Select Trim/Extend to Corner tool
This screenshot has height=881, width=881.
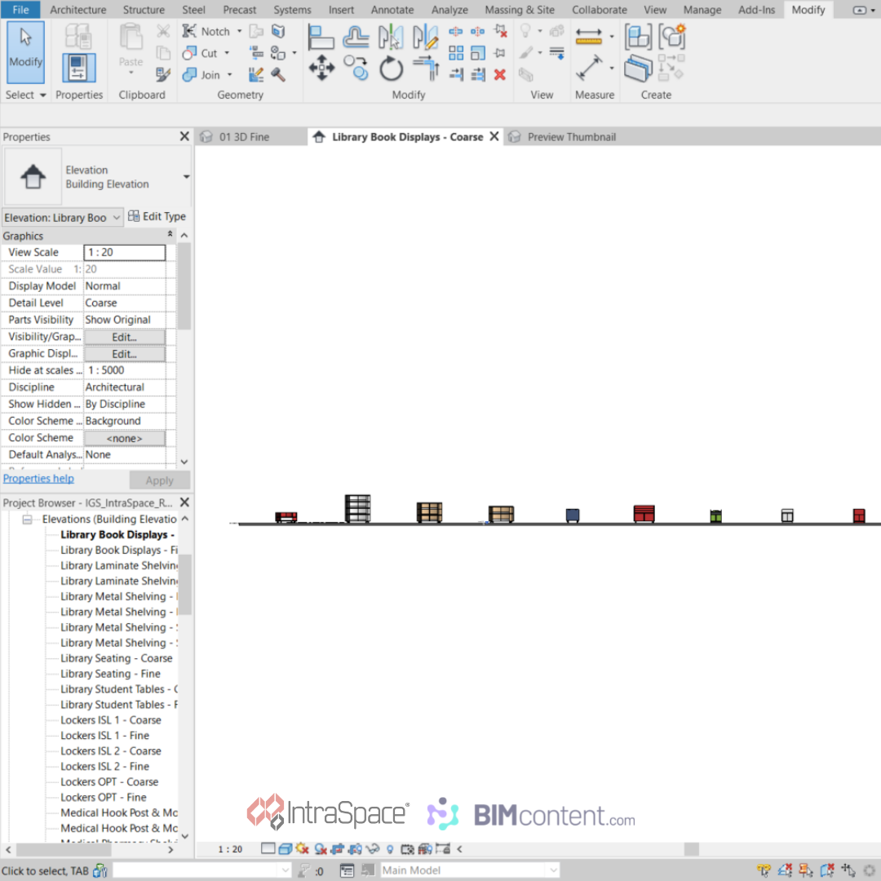[x=426, y=68]
